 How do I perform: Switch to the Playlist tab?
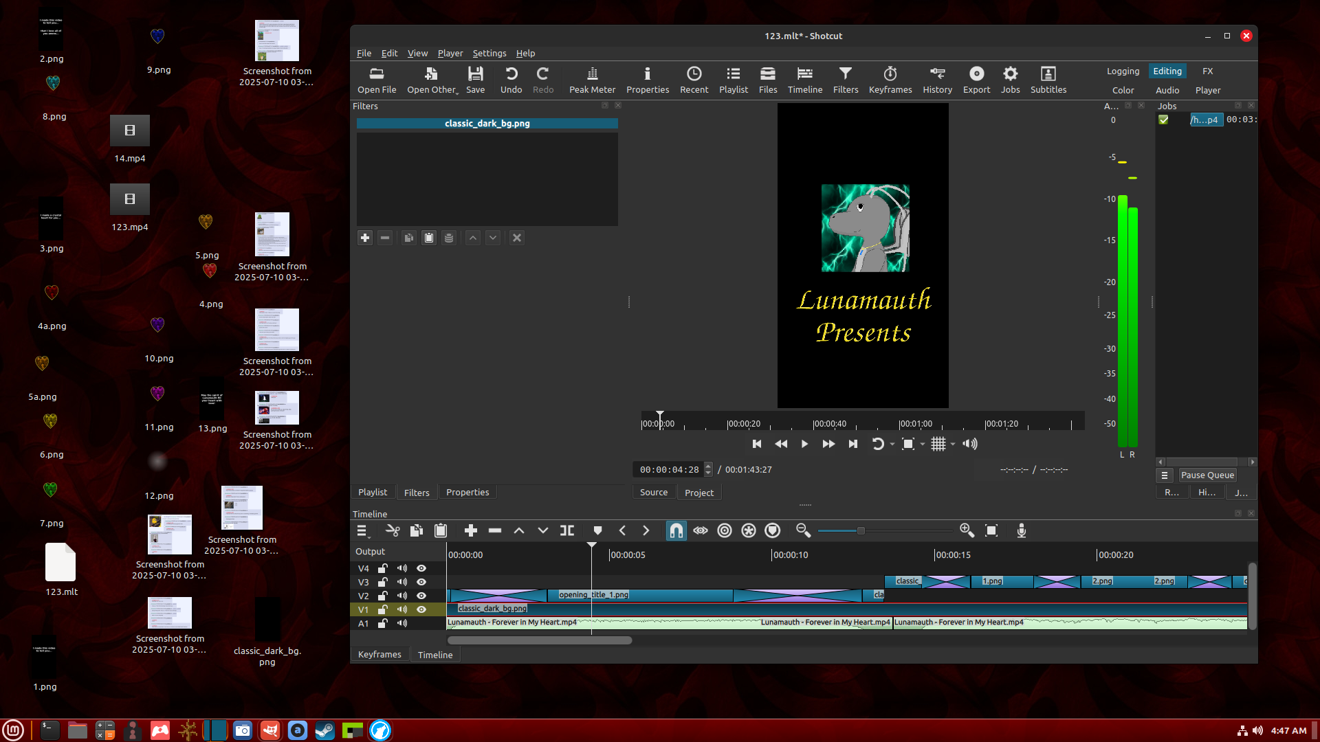pos(373,493)
